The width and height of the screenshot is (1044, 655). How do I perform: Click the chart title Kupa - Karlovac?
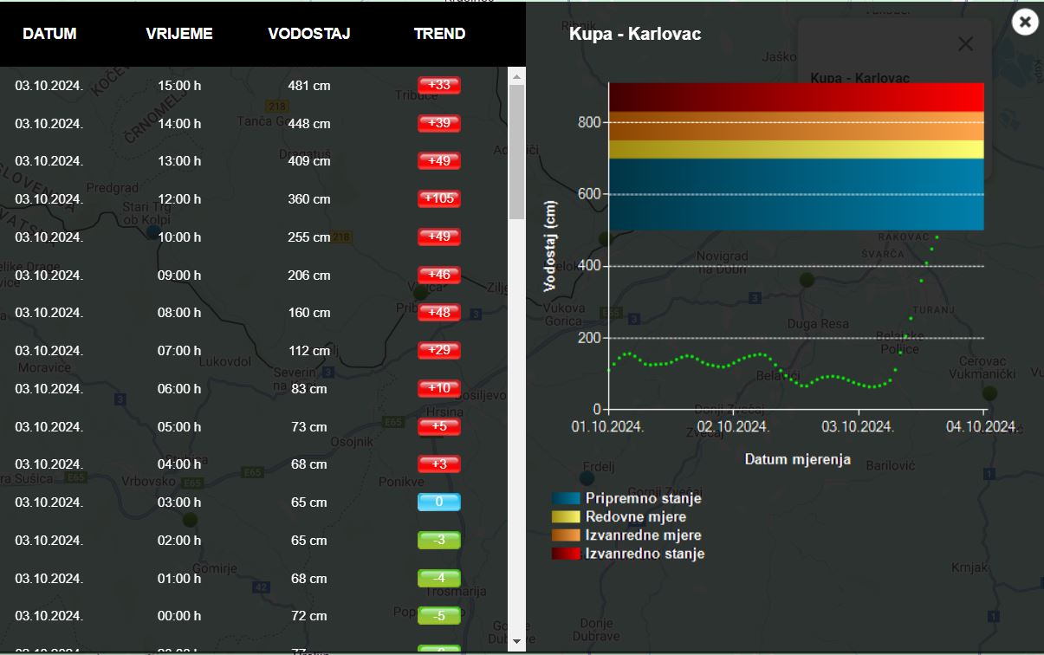tap(635, 35)
